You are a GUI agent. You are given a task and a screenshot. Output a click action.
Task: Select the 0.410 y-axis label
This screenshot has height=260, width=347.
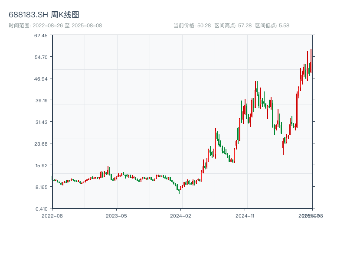tap(41, 208)
